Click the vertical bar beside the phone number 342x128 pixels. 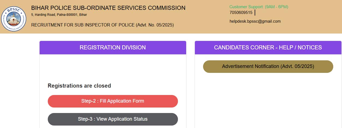(255, 13)
